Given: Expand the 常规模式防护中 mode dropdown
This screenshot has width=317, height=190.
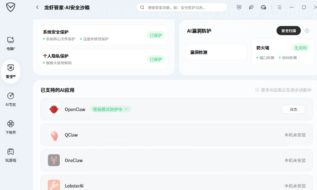Looking at the screenshot, I should (111, 109).
